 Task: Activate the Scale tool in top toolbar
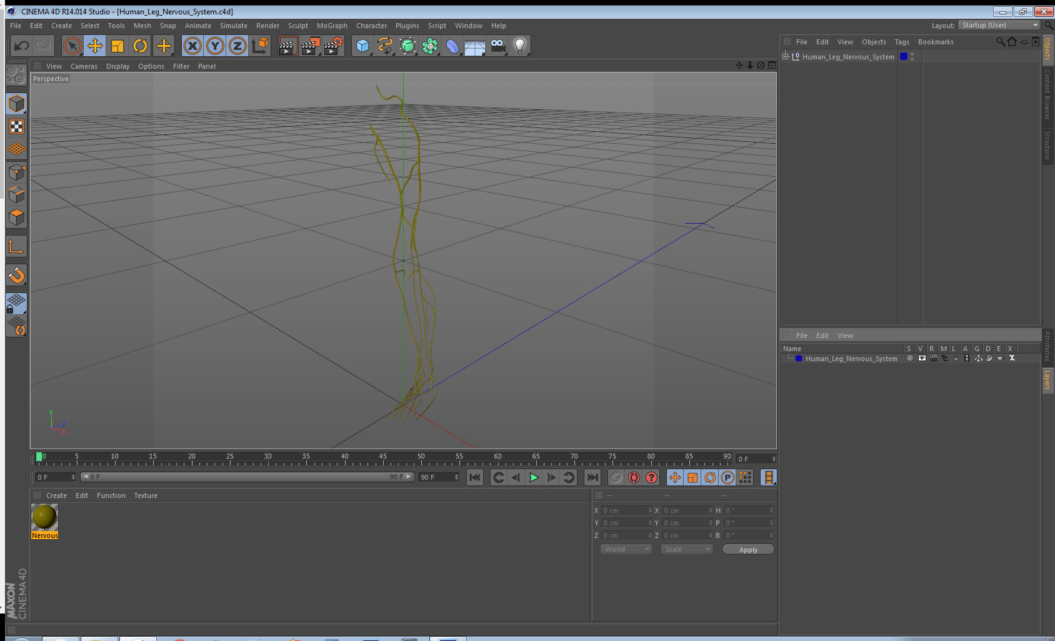click(117, 46)
